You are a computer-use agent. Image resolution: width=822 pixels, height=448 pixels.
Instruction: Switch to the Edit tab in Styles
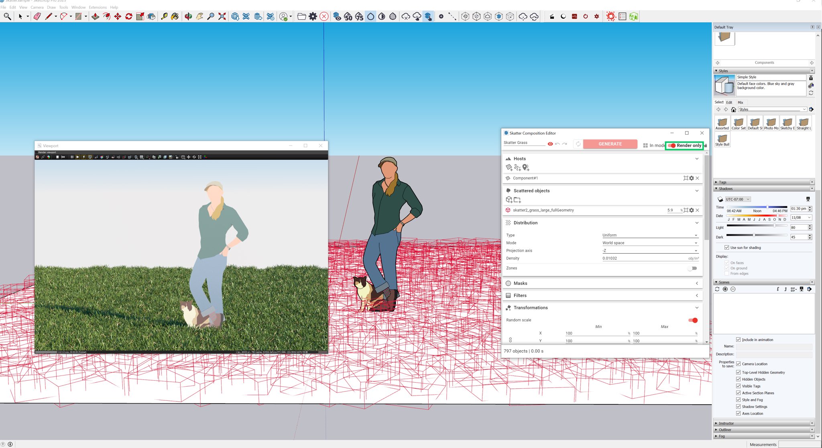pyautogui.click(x=729, y=103)
